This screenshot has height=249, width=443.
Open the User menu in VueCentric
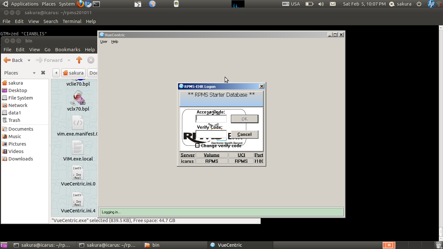coord(104,41)
